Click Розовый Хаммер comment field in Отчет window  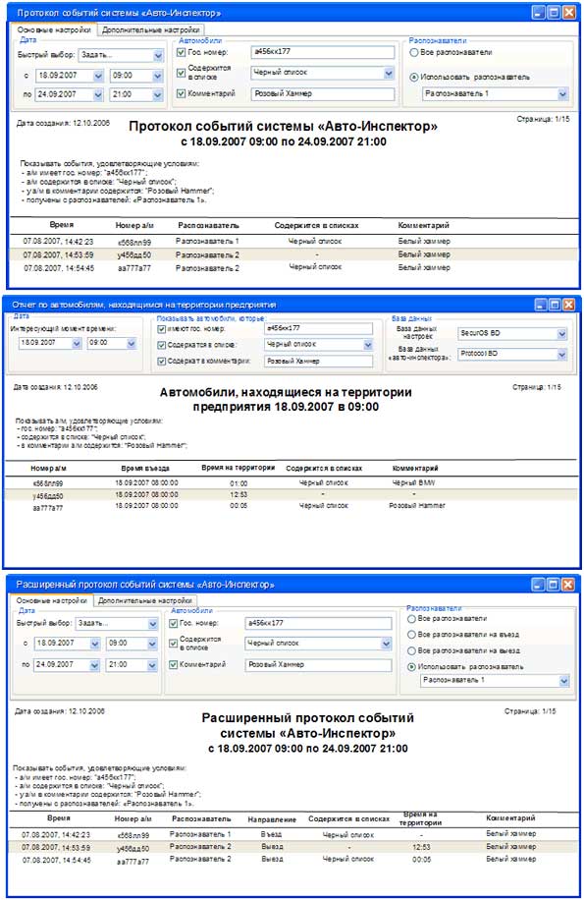click(319, 361)
